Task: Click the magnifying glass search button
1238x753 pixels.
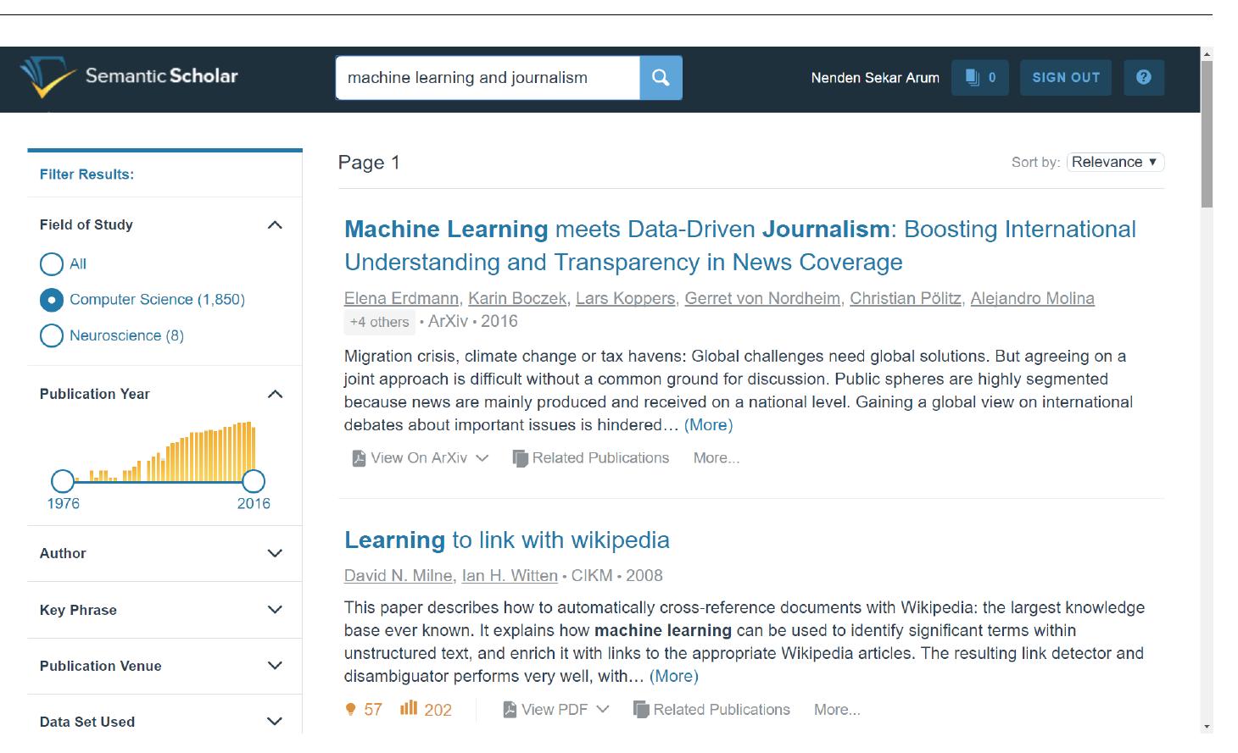Action: click(661, 78)
